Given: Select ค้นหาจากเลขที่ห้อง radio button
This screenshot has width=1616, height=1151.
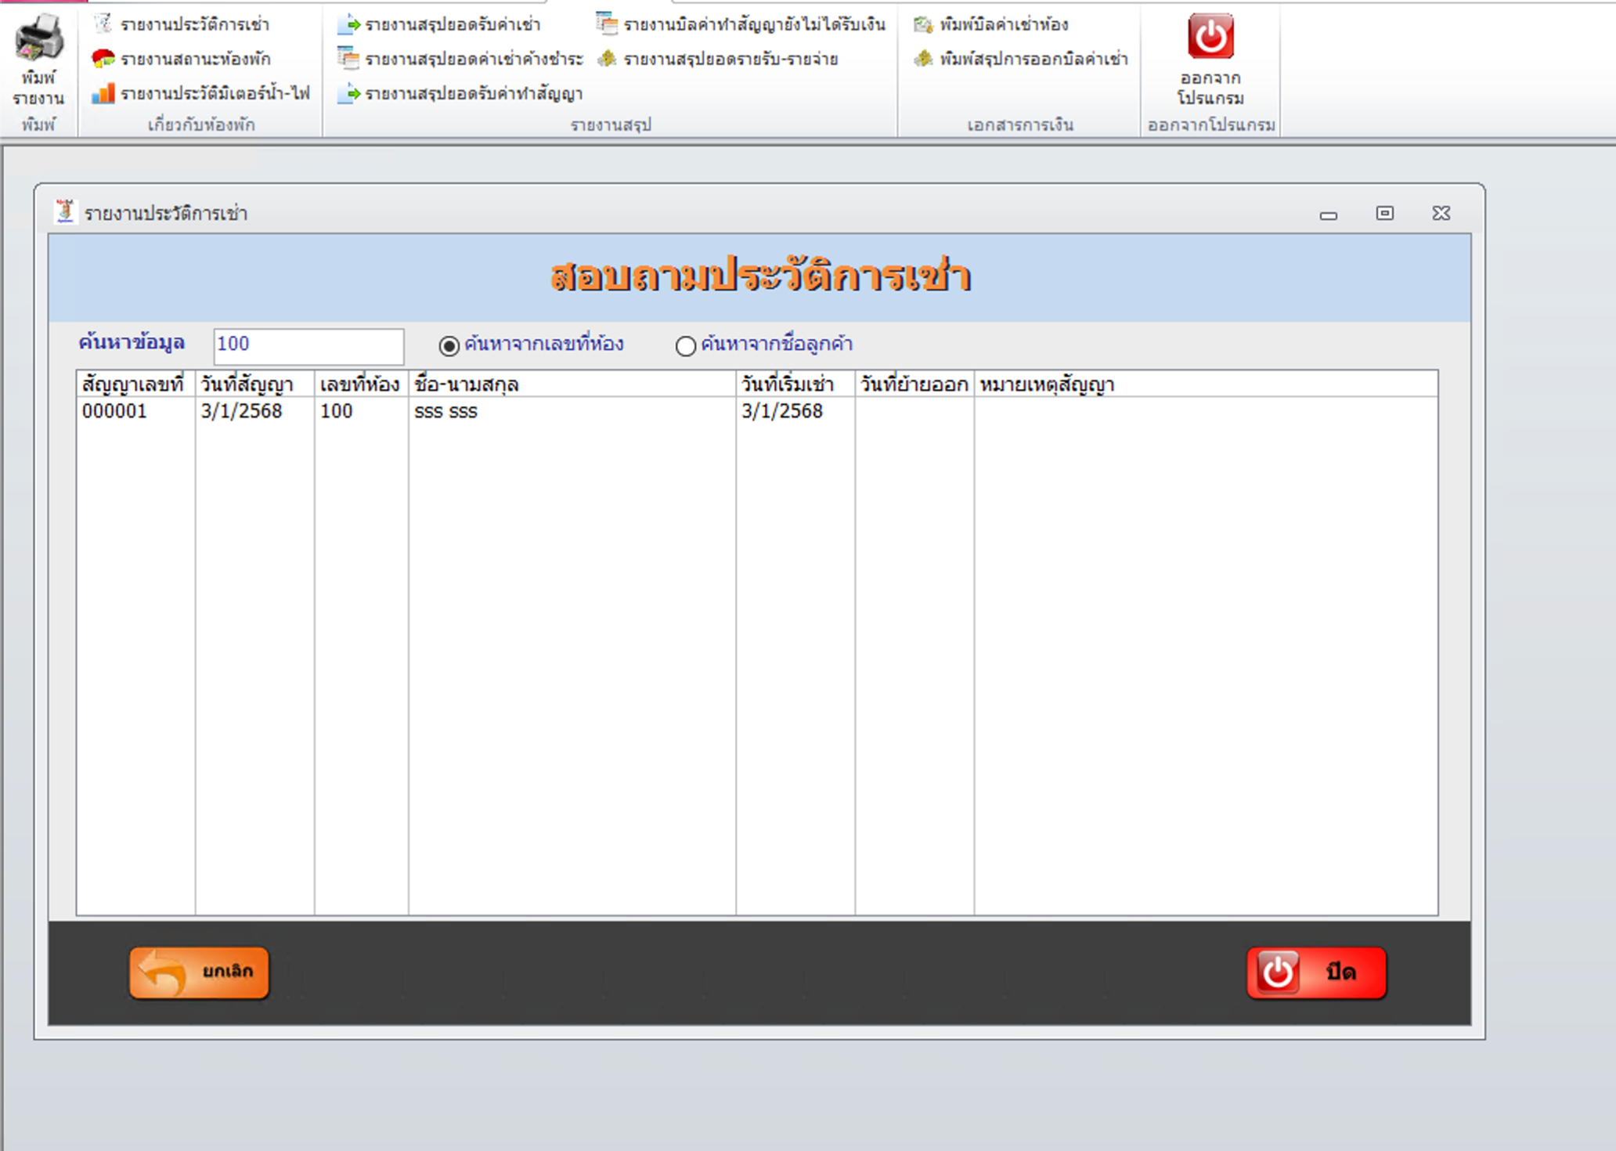Looking at the screenshot, I should 449,345.
